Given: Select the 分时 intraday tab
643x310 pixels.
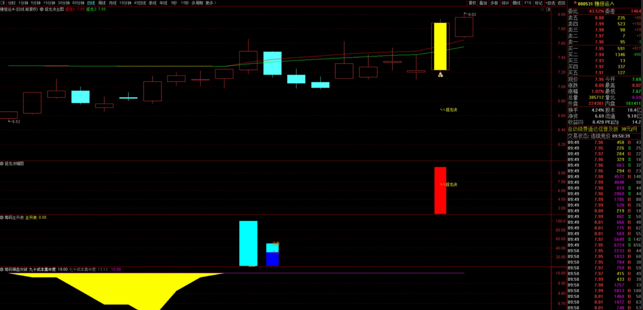Looking at the screenshot, I should [12, 3].
